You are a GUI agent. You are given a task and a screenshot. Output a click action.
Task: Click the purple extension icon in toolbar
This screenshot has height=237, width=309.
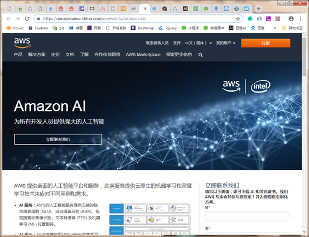(268, 19)
